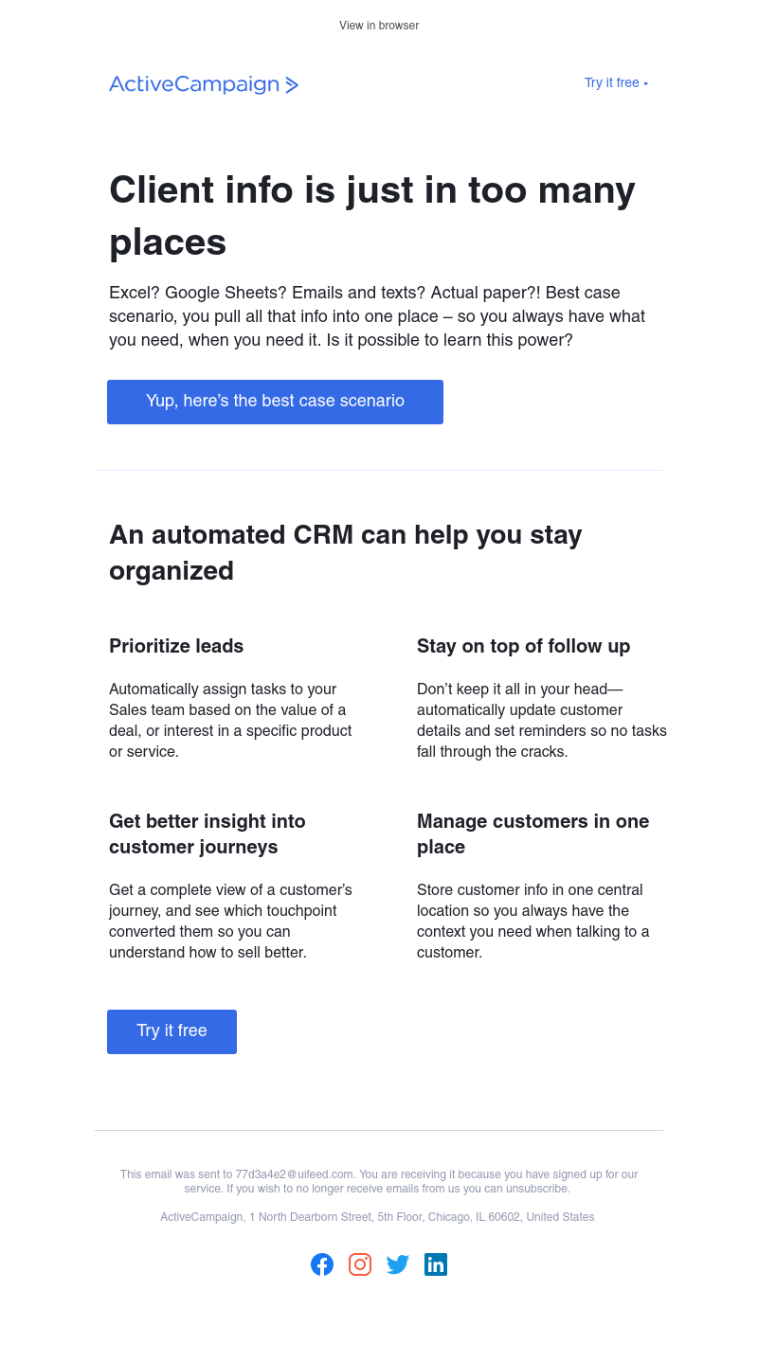Open the Instagram social icon

pyautogui.click(x=360, y=1264)
